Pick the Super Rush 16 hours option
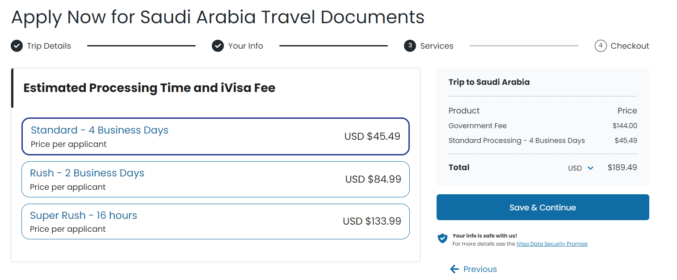Screen dimensions: 677x280 215,221
